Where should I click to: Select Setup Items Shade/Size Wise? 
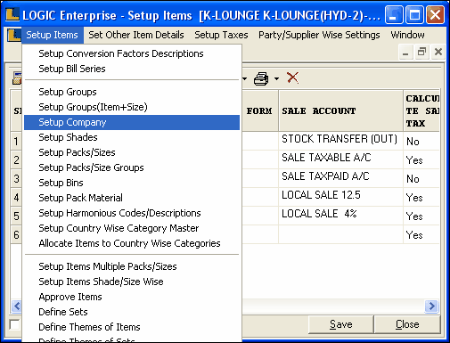click(132, 282)
